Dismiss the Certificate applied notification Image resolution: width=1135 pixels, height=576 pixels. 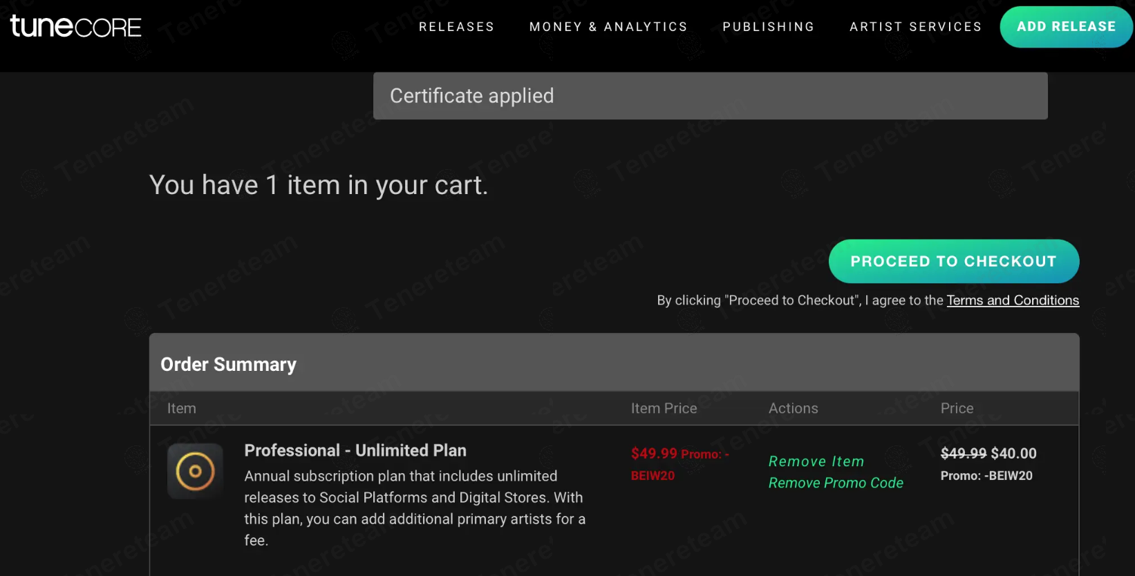point(710,96)
